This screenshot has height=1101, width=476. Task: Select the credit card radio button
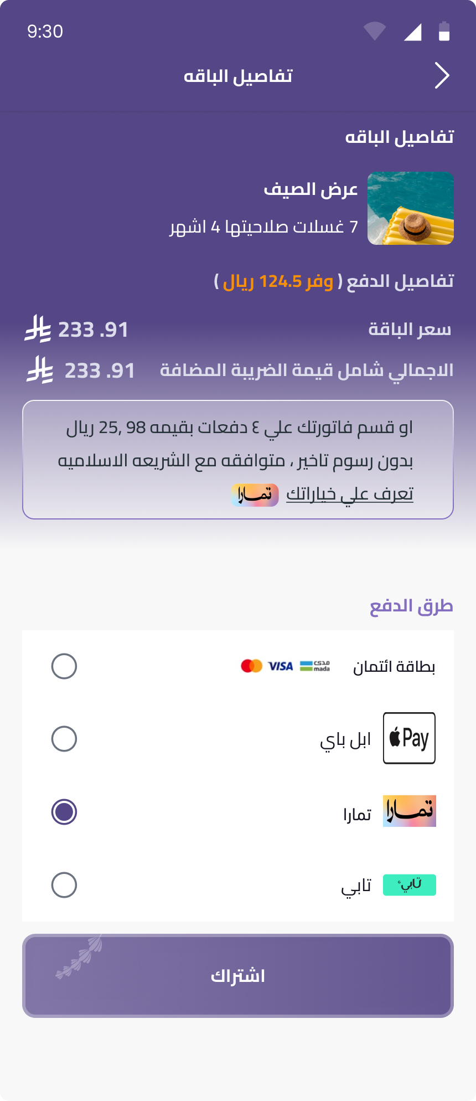click(64, 666)
